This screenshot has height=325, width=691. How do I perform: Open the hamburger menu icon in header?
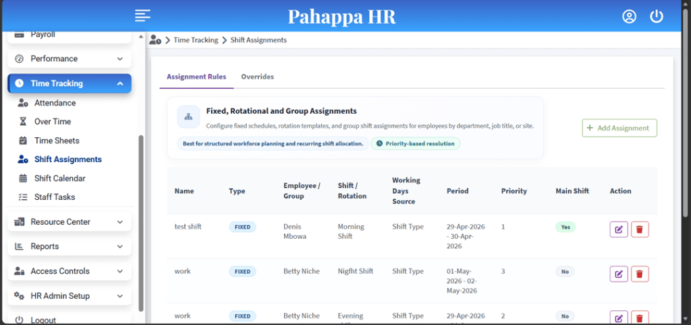click(143, 15)
